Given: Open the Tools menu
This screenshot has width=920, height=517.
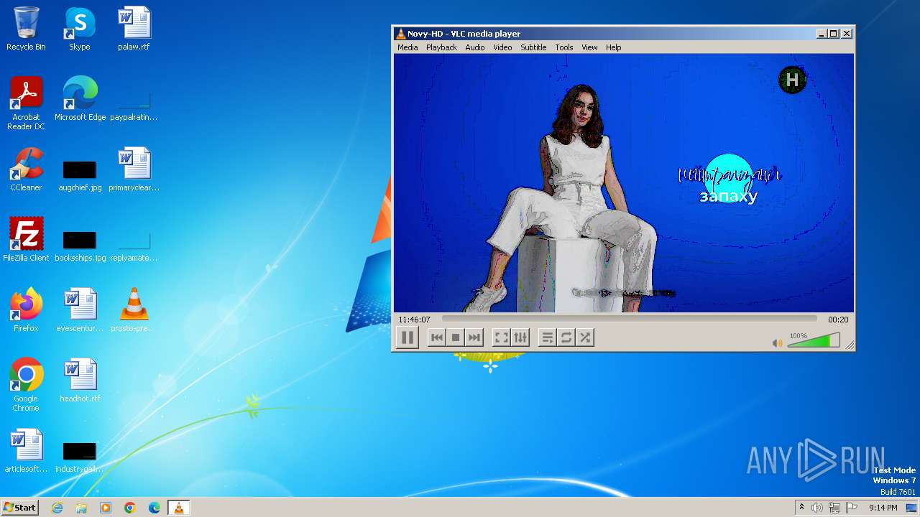Looking at the screenshot, I should 564,47.
